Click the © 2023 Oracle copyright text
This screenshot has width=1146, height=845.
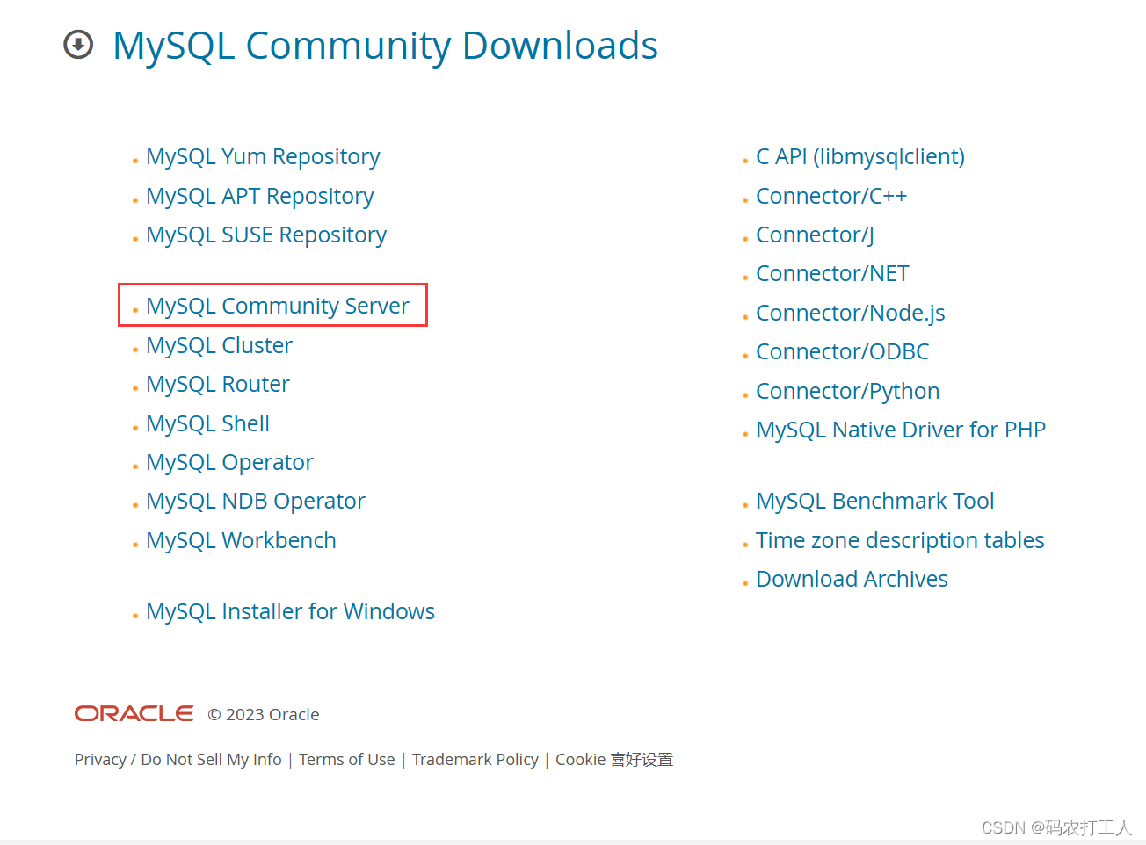[x=264, y=714]
